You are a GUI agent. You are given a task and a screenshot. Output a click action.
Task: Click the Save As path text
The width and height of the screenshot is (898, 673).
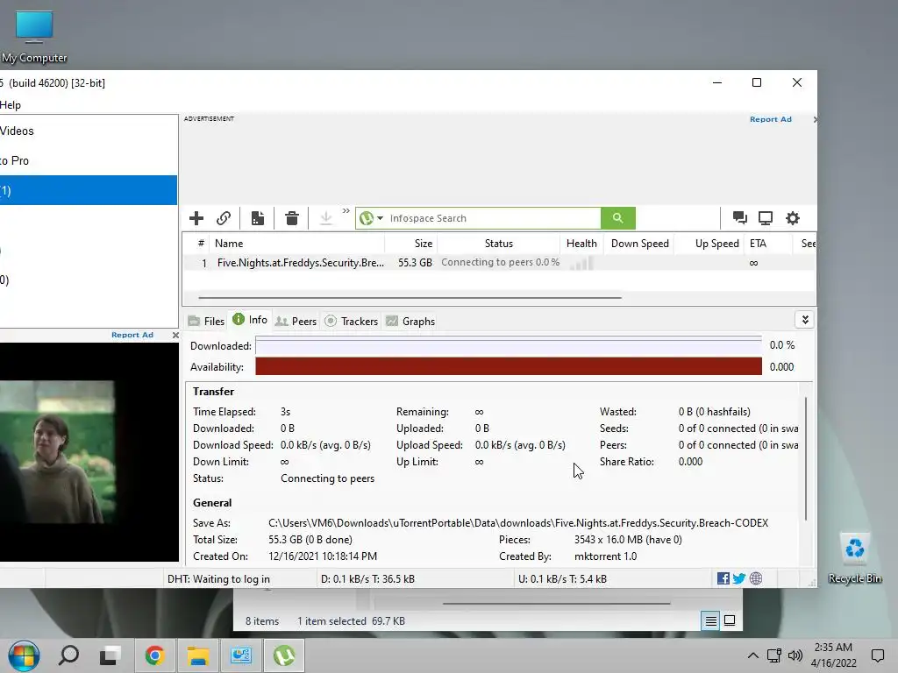point(518,523)
